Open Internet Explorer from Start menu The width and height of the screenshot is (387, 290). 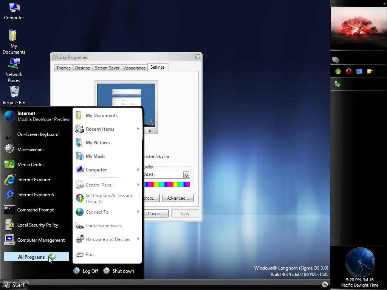[37, 179]
